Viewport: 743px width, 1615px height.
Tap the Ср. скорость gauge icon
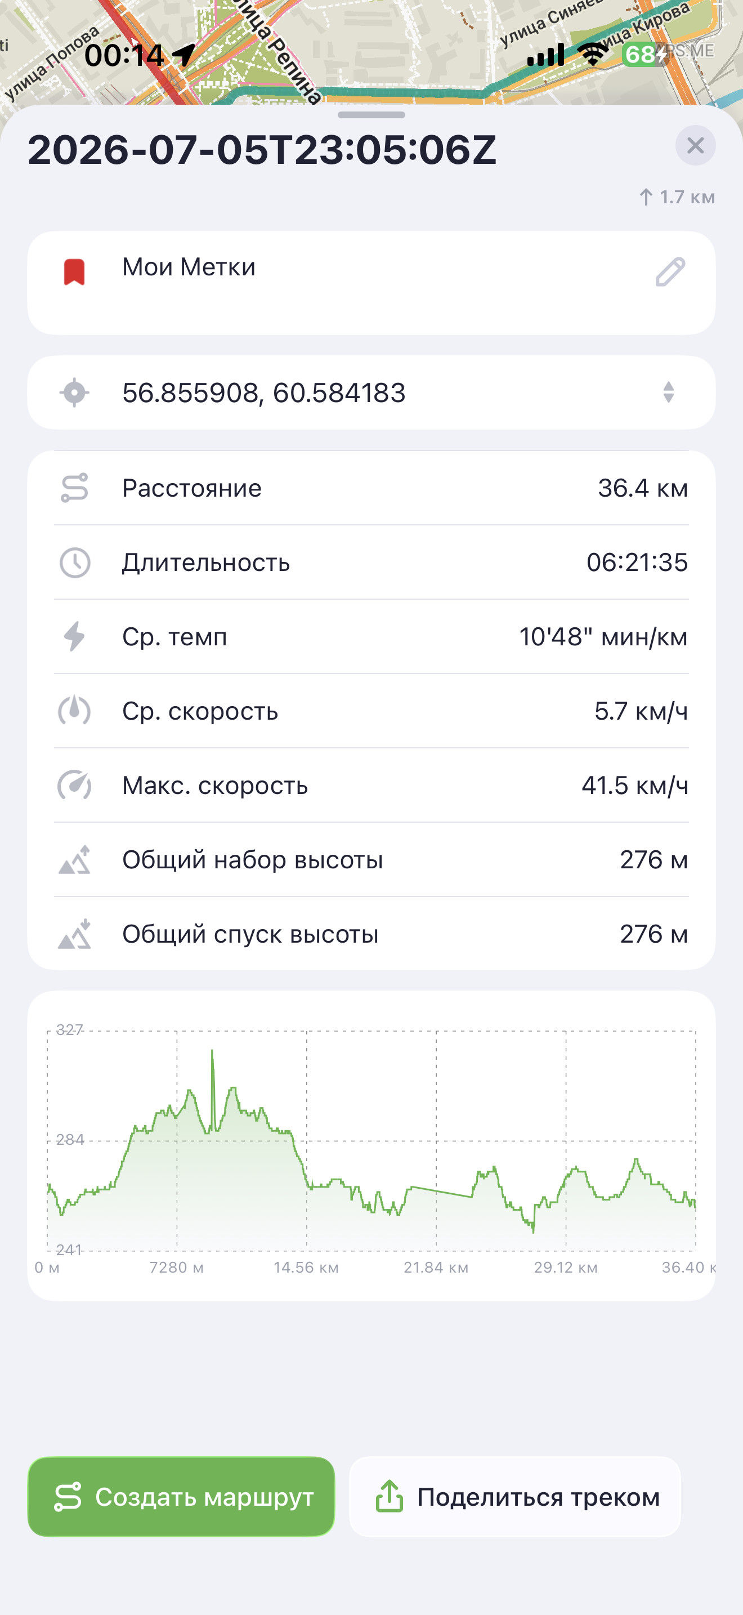(x=74, y=711)
